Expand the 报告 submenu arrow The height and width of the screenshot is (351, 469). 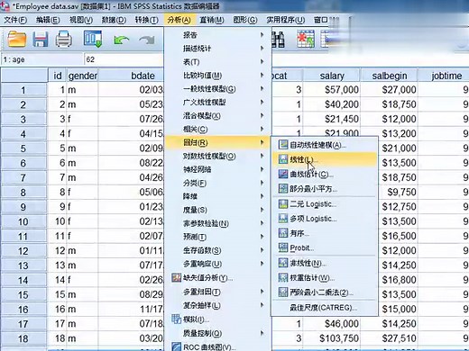point(262,35)
